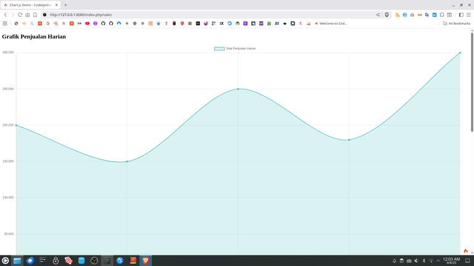Screen dimensions: 474x266
Task: Open the extensions puzzle piece menu
Action: point(442,15)
